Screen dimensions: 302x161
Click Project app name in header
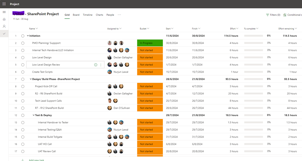point(14,4)
